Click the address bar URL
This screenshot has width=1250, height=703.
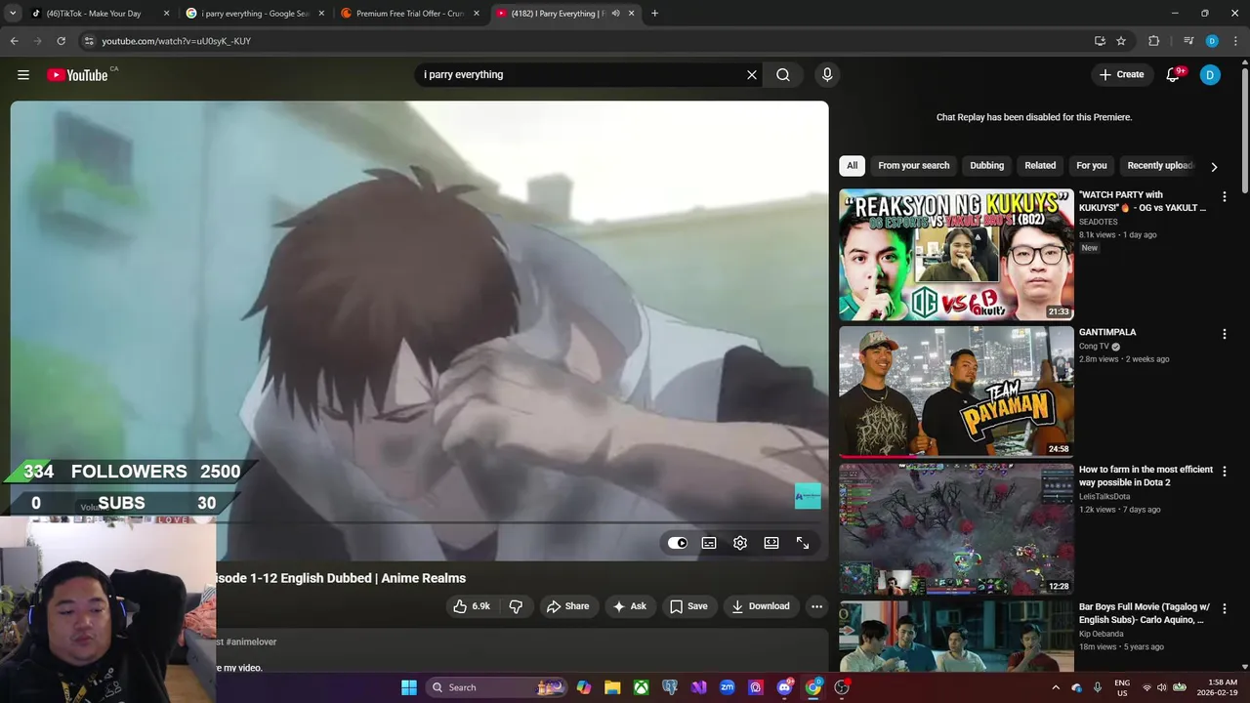[x=176, y=41]
